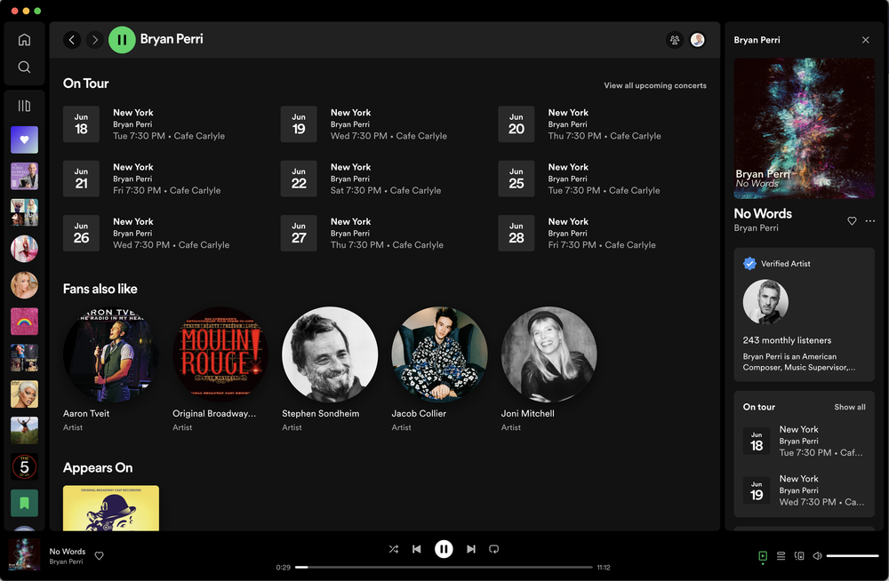Open the tan portrait album cover
This screenshot has width=889, height=581.
click(x=24, y=394)
